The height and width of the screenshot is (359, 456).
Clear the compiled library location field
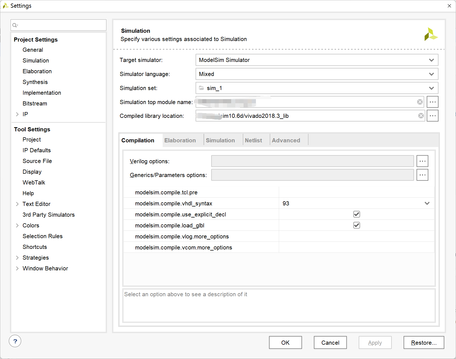coord(421,116)
